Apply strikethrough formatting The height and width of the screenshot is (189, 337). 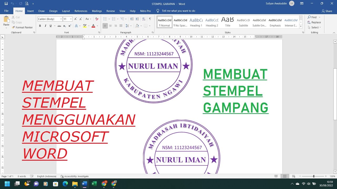coord(59,26)
